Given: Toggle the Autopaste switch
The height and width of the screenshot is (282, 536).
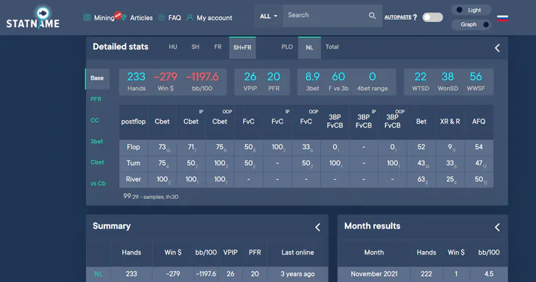Looking at the screenshot, I should (432, 17).
